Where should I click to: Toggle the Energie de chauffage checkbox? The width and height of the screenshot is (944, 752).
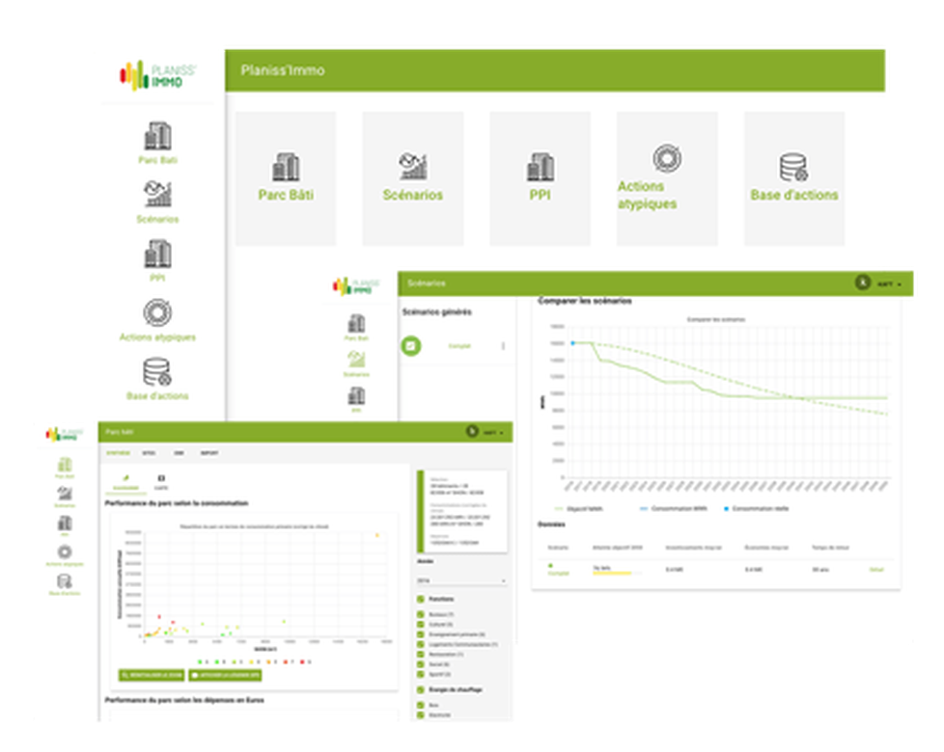click(421, 689)
